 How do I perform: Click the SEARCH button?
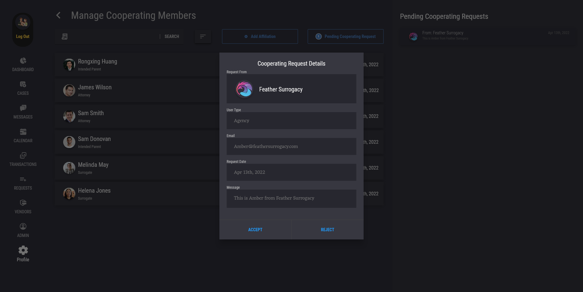coord(172,36)
